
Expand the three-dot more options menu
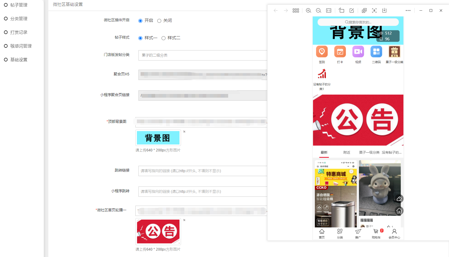[408, 11]
